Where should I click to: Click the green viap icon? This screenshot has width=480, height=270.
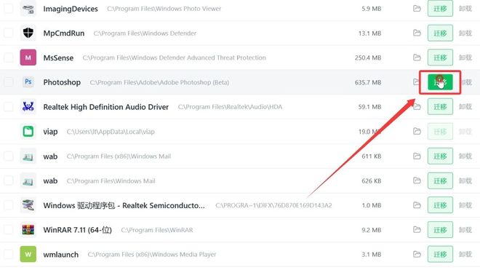coord(28,132)
